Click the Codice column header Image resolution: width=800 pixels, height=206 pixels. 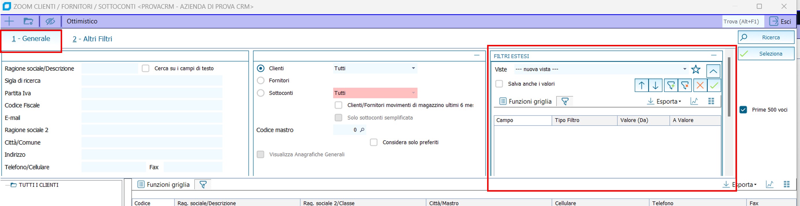(153, 203)
